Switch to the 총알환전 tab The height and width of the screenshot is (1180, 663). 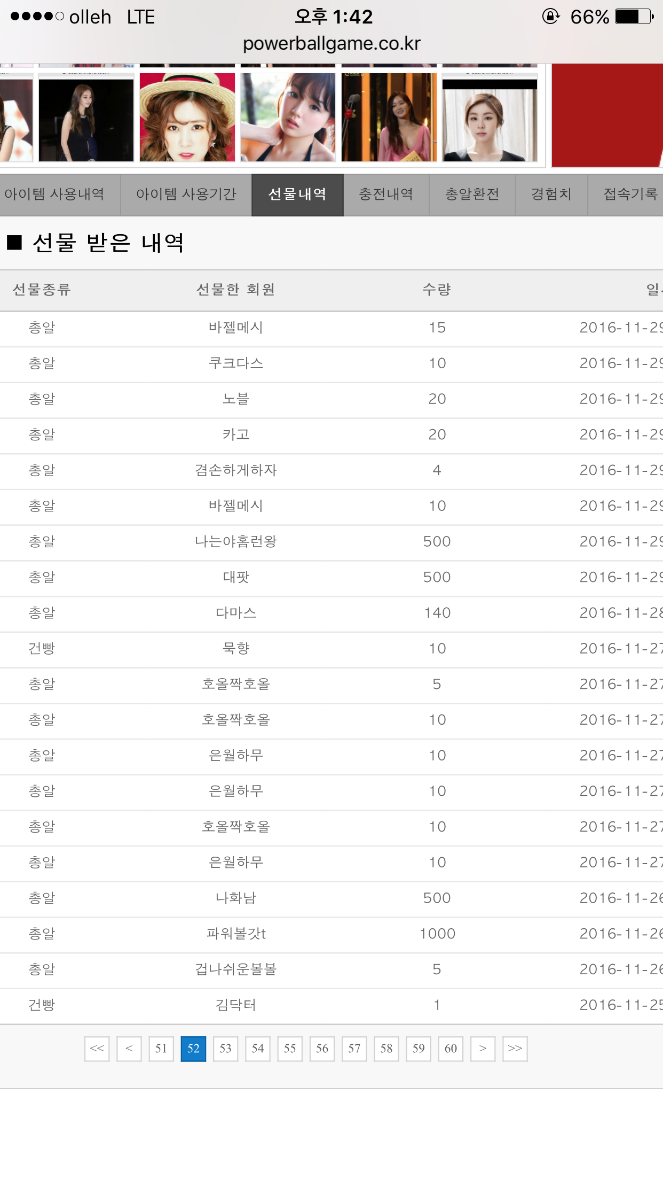click(x=472, y=195)
